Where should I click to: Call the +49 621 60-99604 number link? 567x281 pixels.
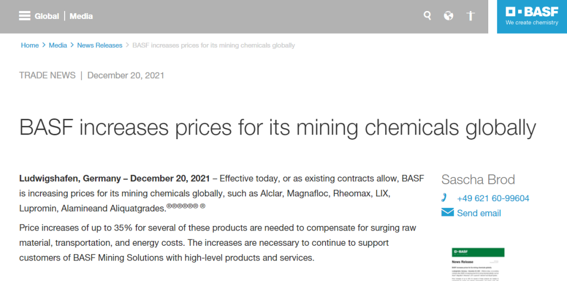[493, 199]
